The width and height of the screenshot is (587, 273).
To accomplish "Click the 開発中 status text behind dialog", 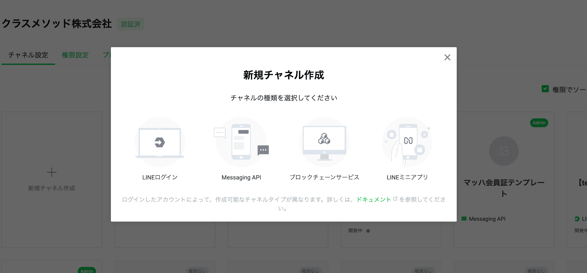I will coord(355,231).
